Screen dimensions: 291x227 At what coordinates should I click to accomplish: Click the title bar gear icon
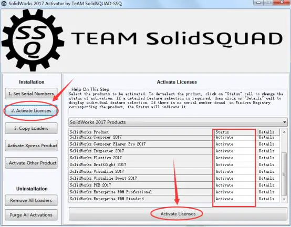4,4
